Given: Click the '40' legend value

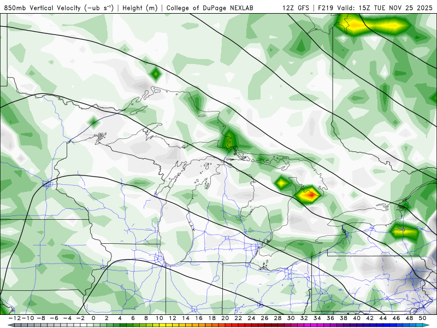Looking at the screenshot, I should pos(357,318).
